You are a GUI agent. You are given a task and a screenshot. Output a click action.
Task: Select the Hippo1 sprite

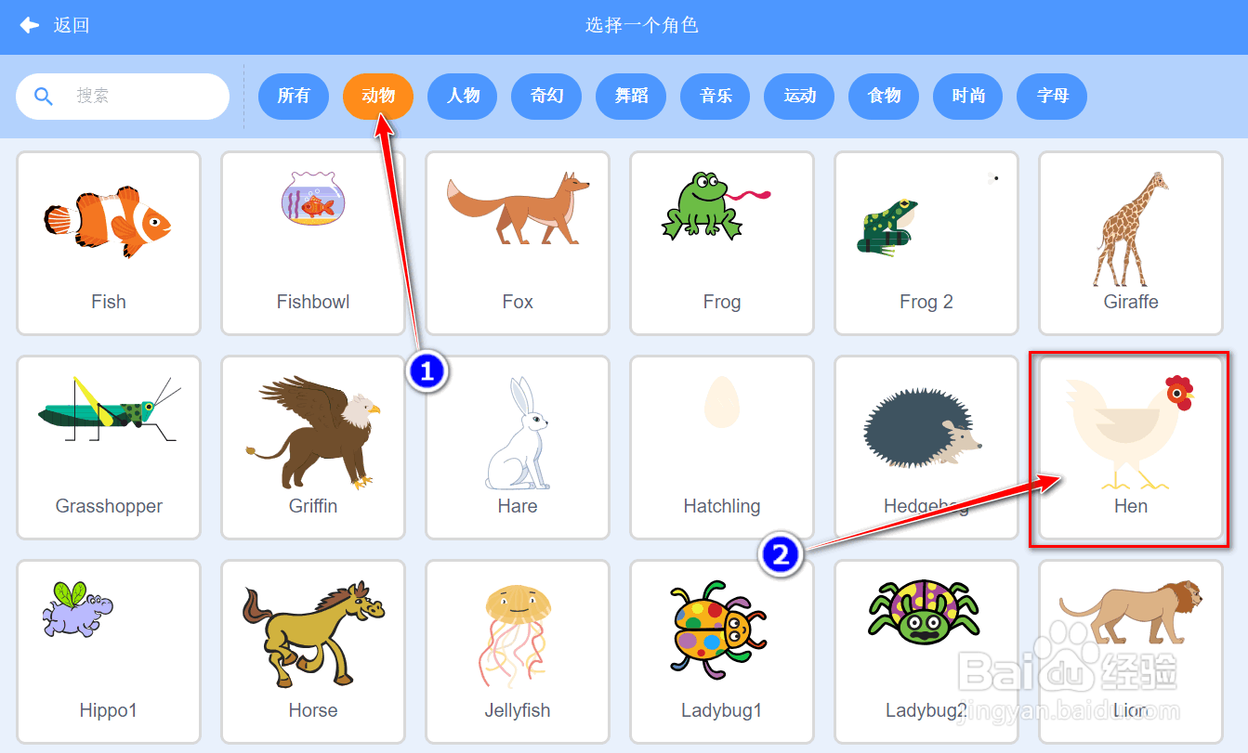pyautogui.click(x=109, y=652)
